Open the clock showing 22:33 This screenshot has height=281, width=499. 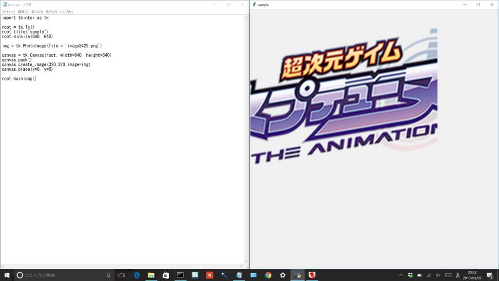click(x=472, y=275)
